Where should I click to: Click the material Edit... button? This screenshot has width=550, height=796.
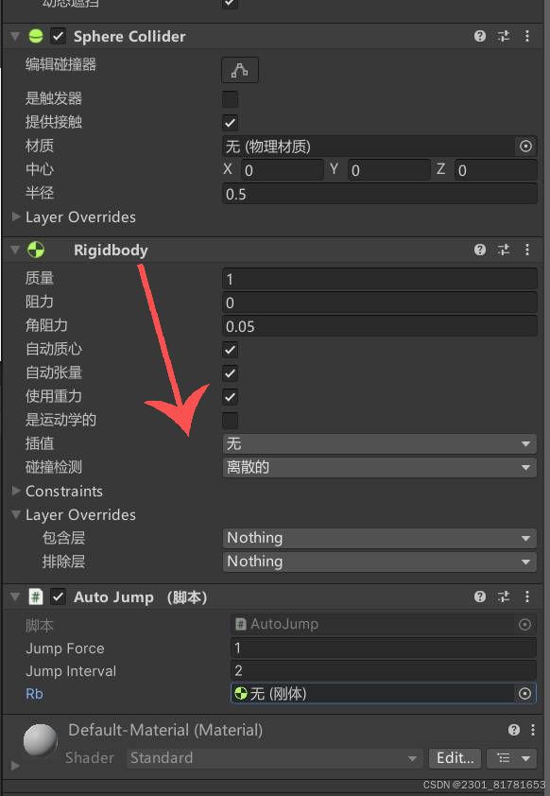tap(455, 758)
